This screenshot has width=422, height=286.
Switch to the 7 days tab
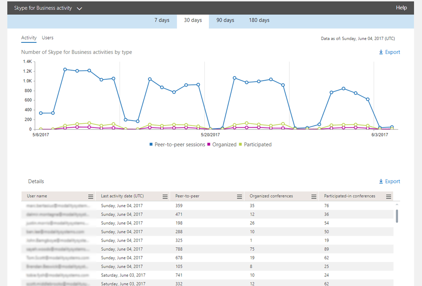click(x=162, y=20)
